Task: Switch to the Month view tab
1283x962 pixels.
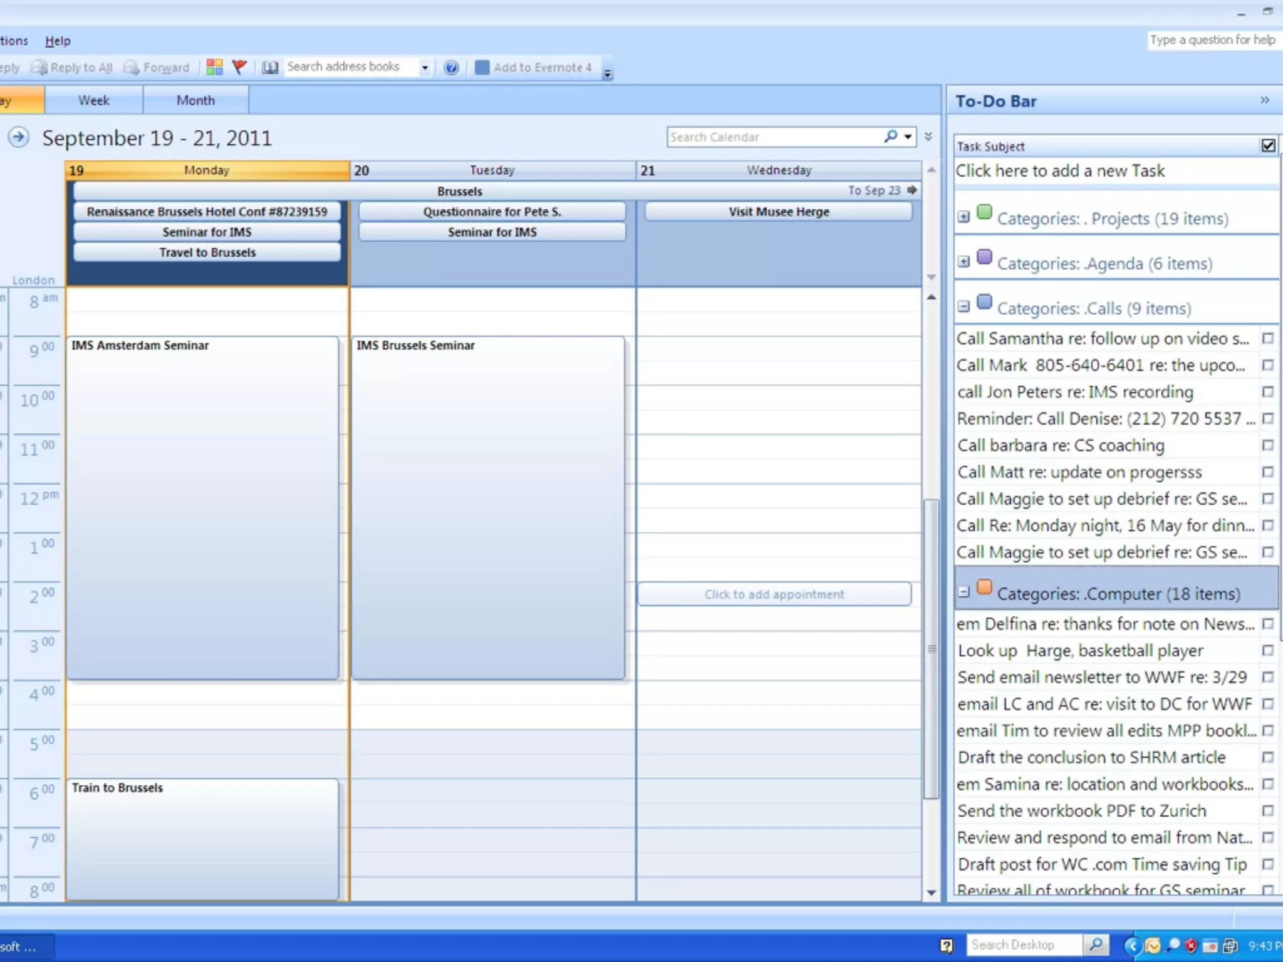Action: (195, 100)
